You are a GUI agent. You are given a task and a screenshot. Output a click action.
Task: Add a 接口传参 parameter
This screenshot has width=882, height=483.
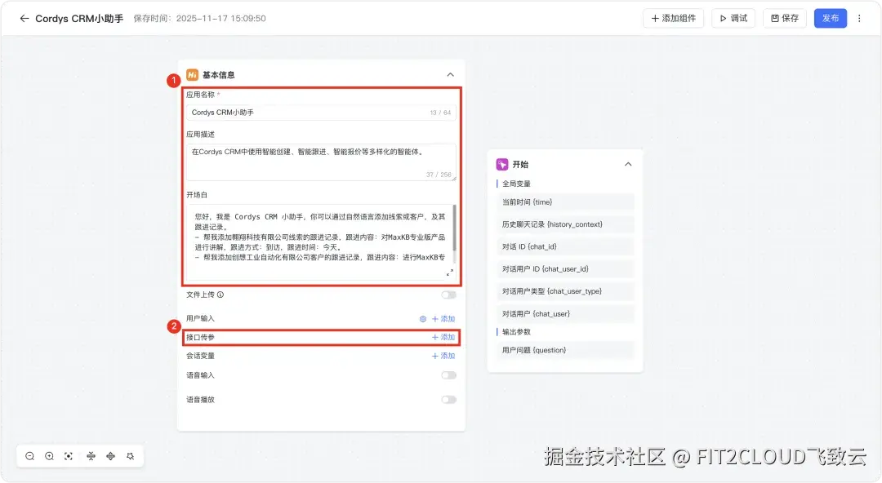(443, 338)
